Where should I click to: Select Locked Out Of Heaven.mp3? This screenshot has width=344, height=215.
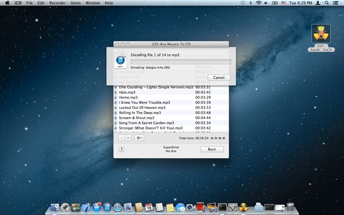click(x=171, y=107)
